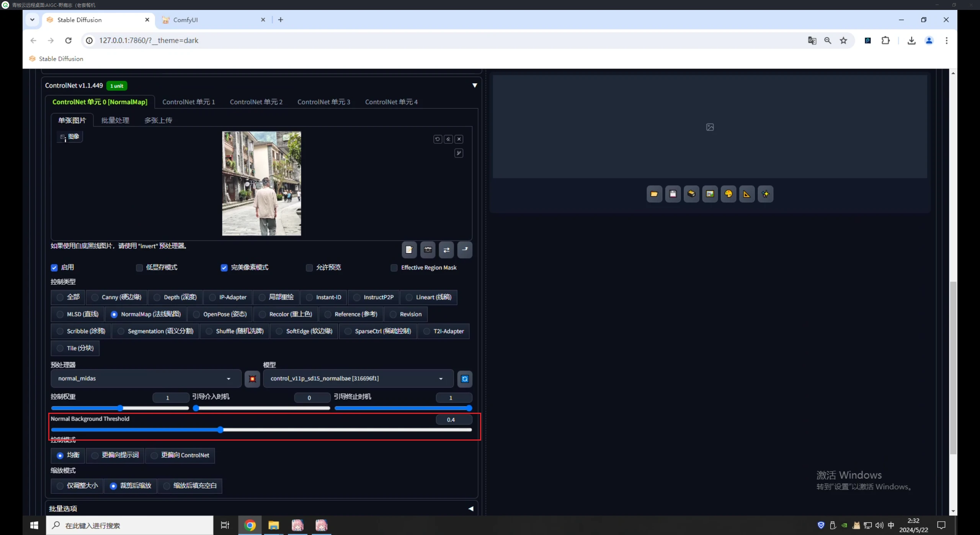Enable the 允许预览 checkbox
The width and height of the screenshot is (980, 535).
pyautogui.click(x=309, y=268)
